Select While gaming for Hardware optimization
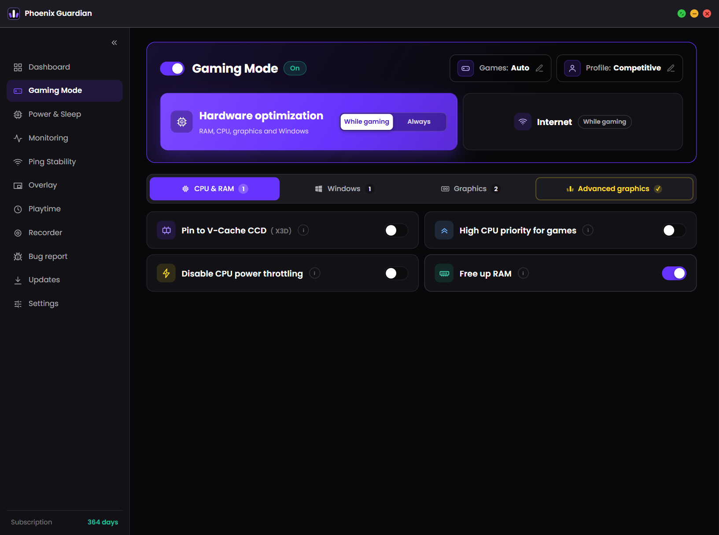The width and height of the screenshot is (719, 535). click(x=367, y=122)
